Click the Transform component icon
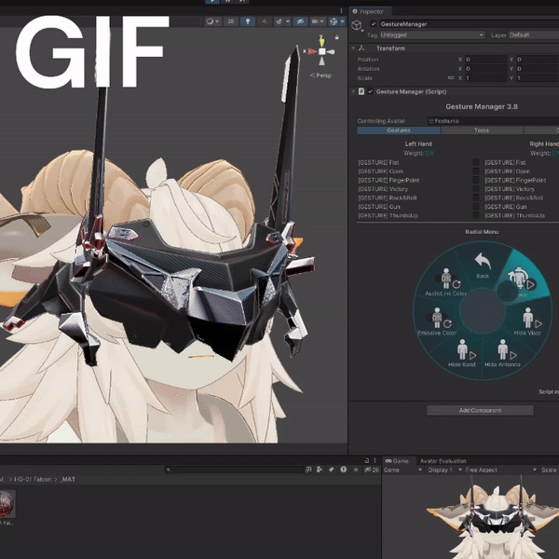 361,48
